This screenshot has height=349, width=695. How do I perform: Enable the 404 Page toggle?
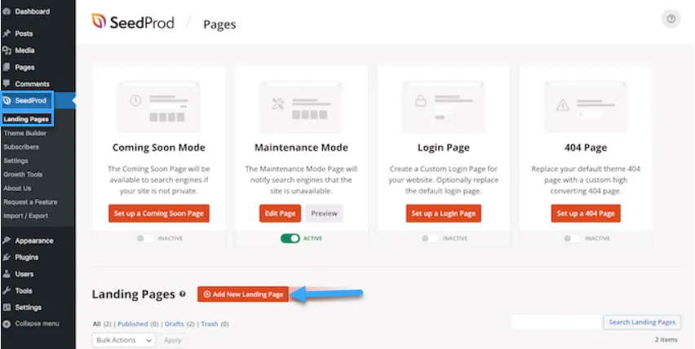pyautogui.click(x=572, y=238)
